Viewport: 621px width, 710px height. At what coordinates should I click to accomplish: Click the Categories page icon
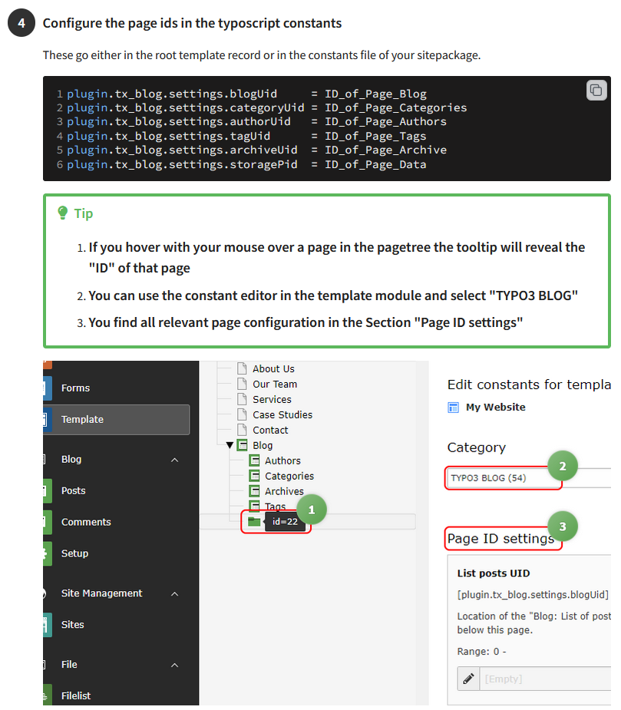tap(255, 476)
